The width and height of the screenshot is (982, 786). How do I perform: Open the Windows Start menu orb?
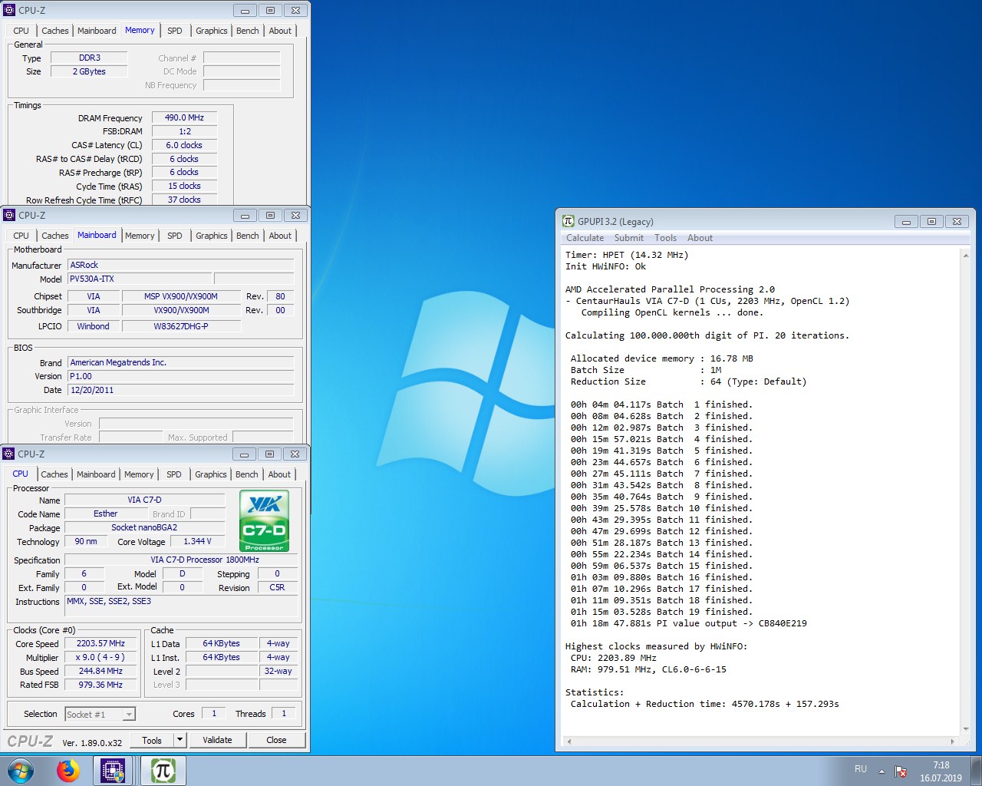tap(21, 771)
